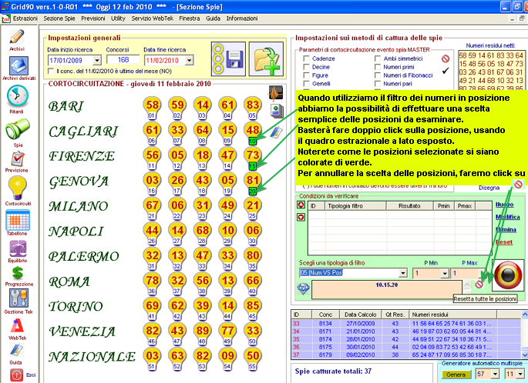Open the Equilibrio scales icon
The image size is (528, 383).
coord(18,249)
